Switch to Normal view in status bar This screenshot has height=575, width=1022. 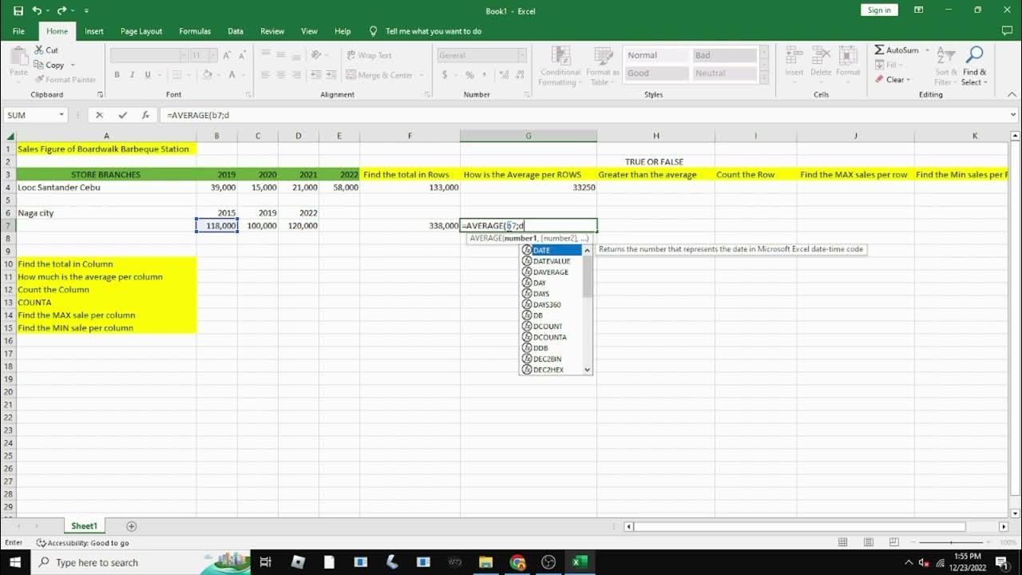point(842,542)
